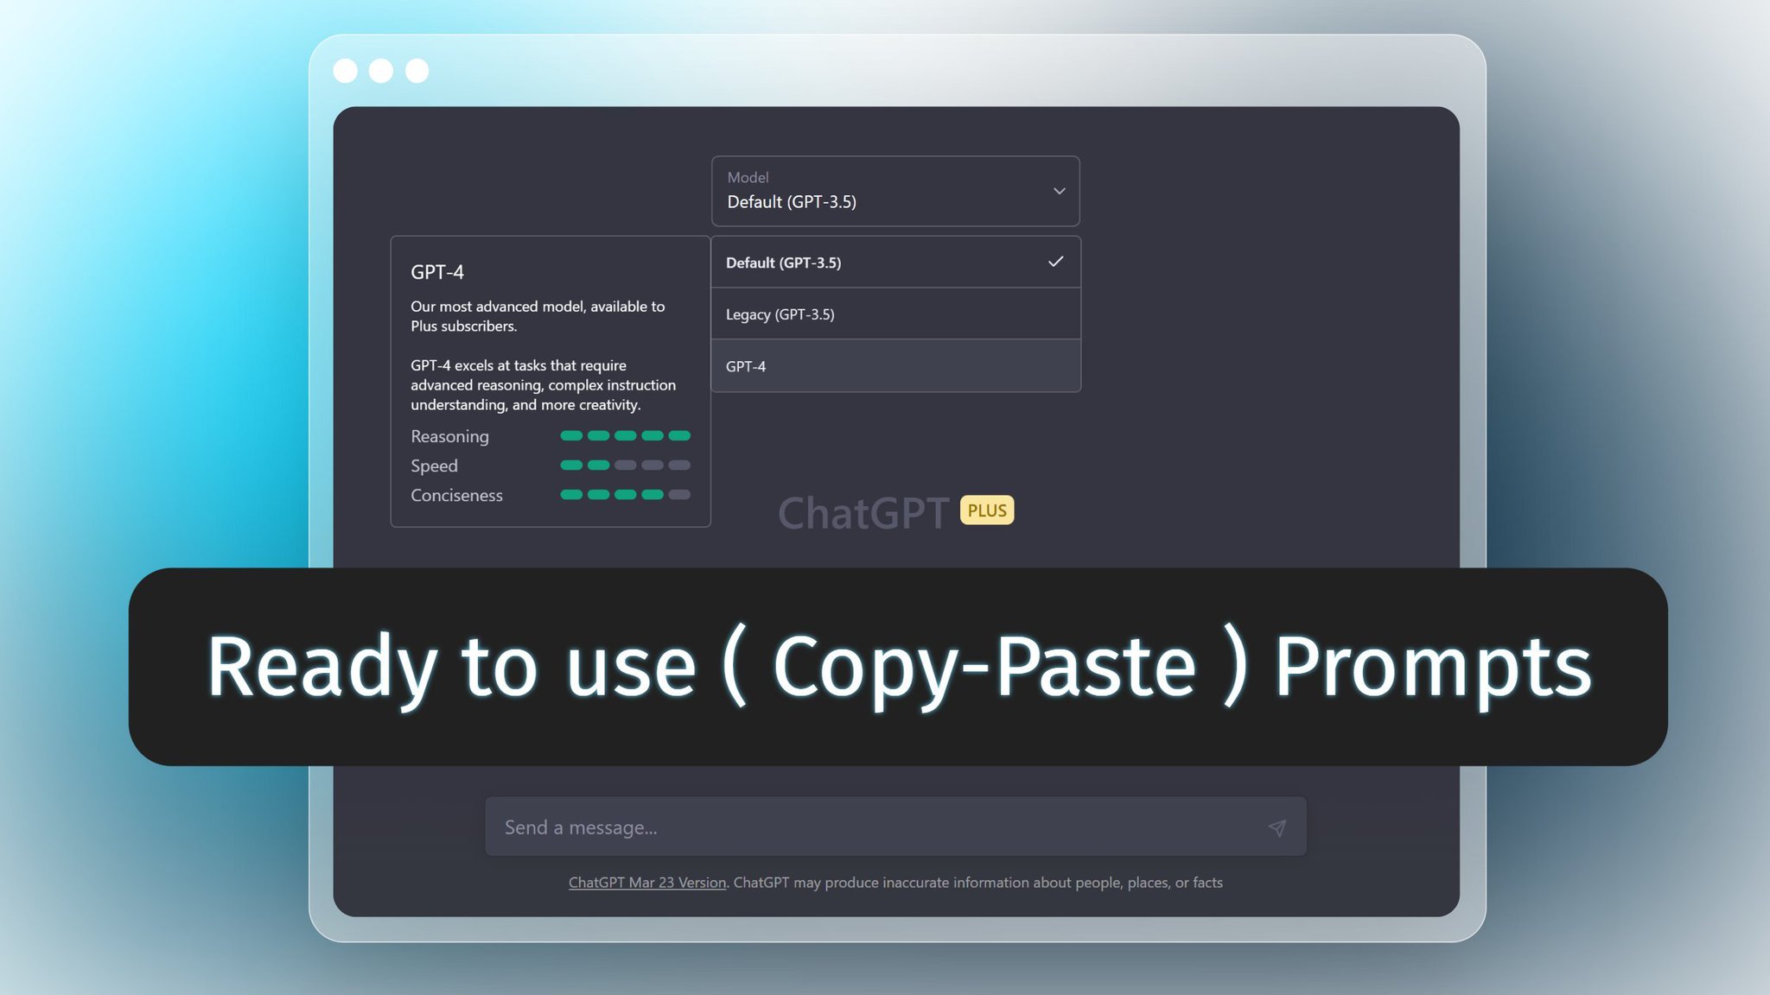This screenshot has height=995, width=1770.
Task: Click the Send a message input field
Action: pos(895,827)
